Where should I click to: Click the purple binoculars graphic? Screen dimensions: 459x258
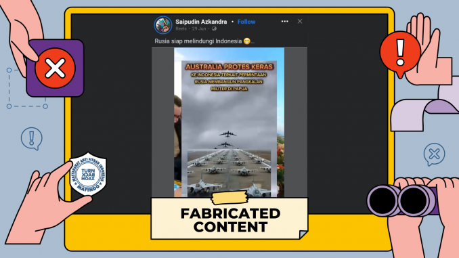pyautogui.click(x=403, y=200)
